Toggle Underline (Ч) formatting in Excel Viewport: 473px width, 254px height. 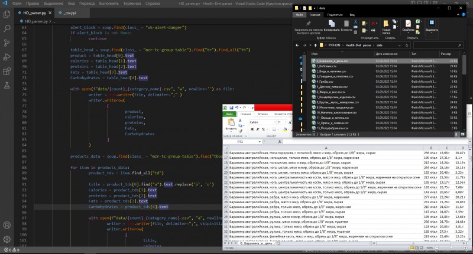[263, 129]
